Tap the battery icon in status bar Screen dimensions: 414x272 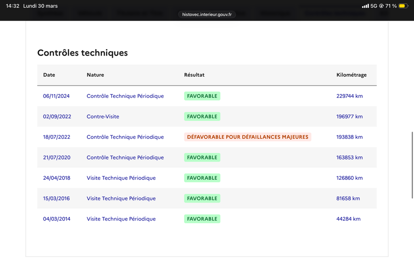pos(404,6)
